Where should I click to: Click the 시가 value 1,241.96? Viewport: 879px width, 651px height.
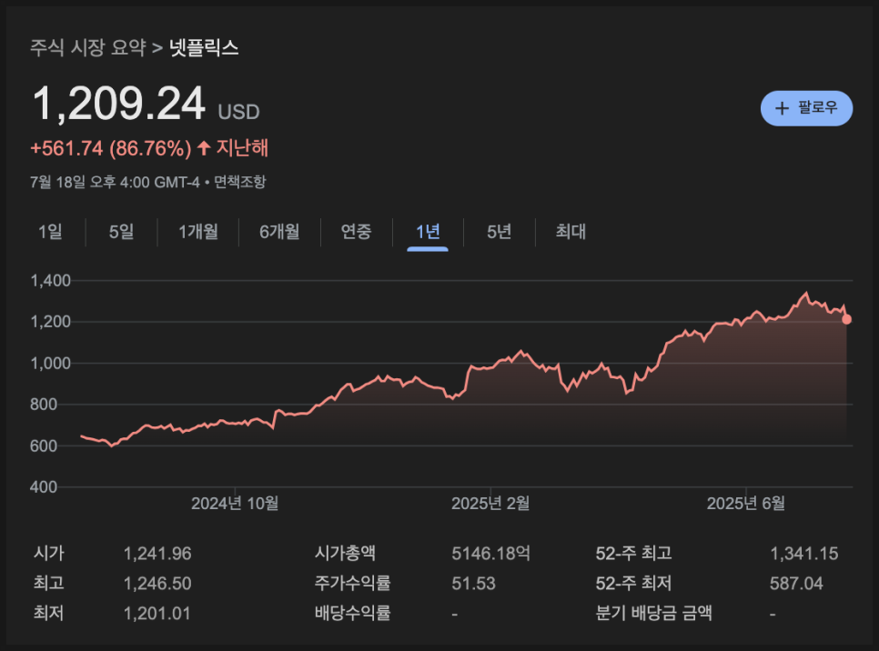click(x=157, y=554)
